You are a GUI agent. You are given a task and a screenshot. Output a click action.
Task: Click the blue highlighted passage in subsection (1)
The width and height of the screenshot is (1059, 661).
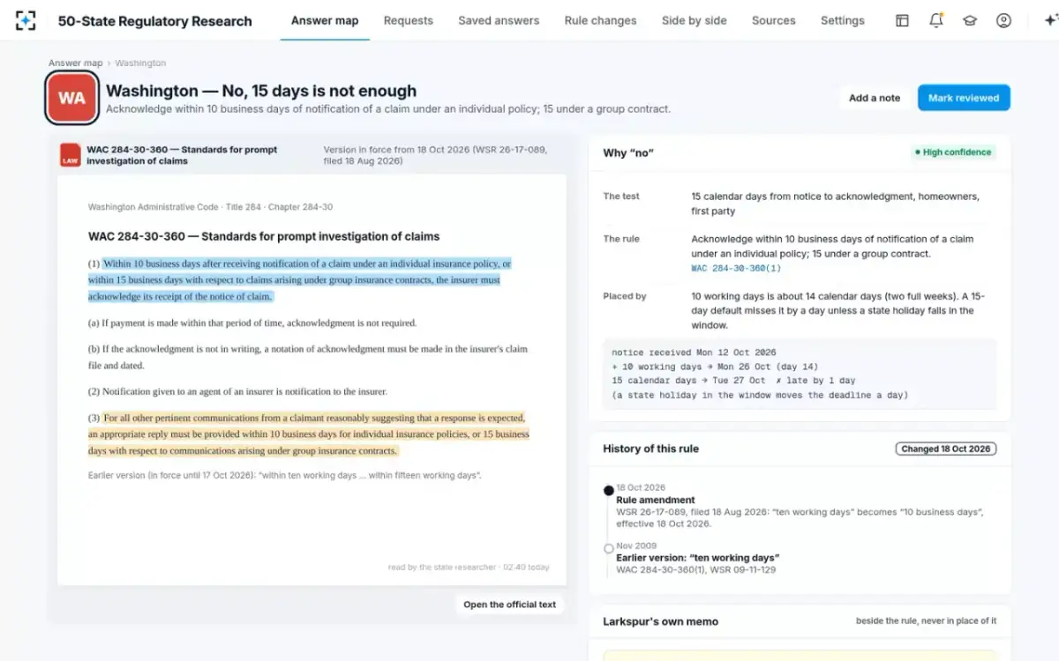[300, 279]
